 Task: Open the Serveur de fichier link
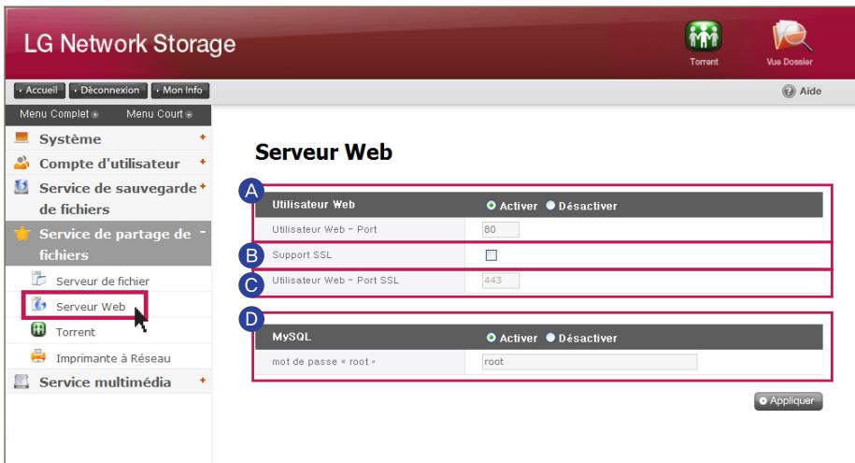pyautogui.click(x=103, y=282)
